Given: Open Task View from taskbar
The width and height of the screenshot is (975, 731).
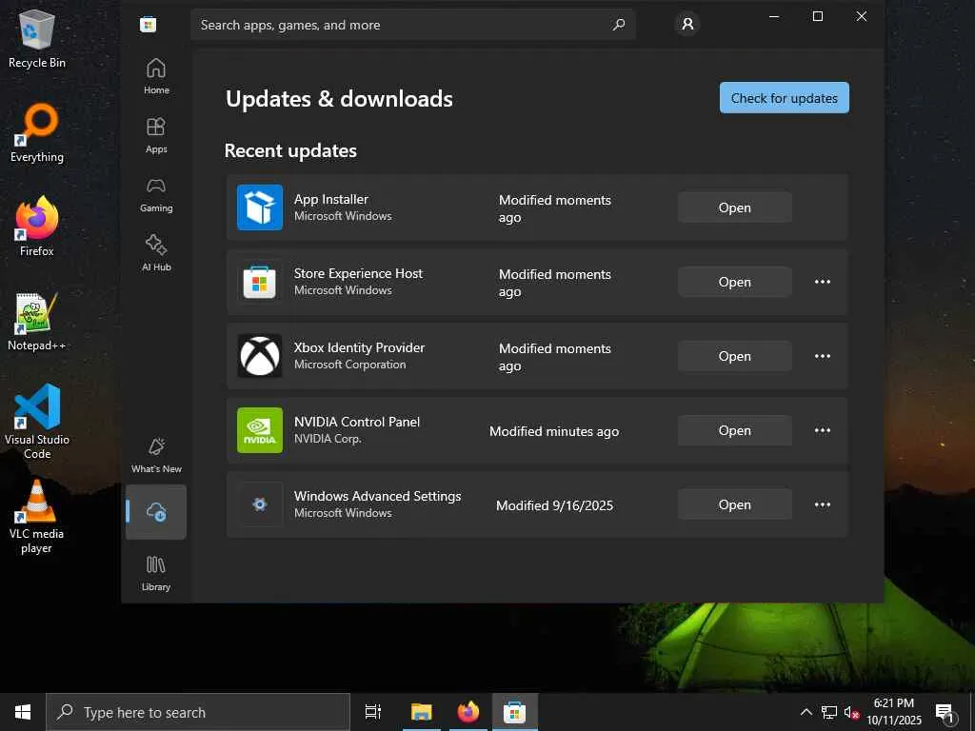Looking at the screenshot, I should 373,712.
